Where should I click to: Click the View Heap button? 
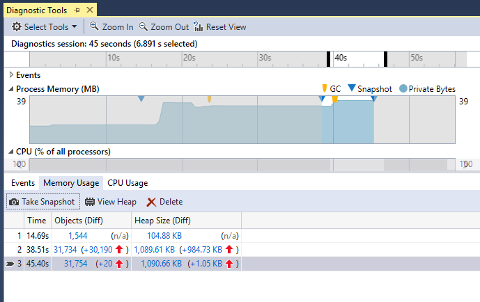coord(111,202)
